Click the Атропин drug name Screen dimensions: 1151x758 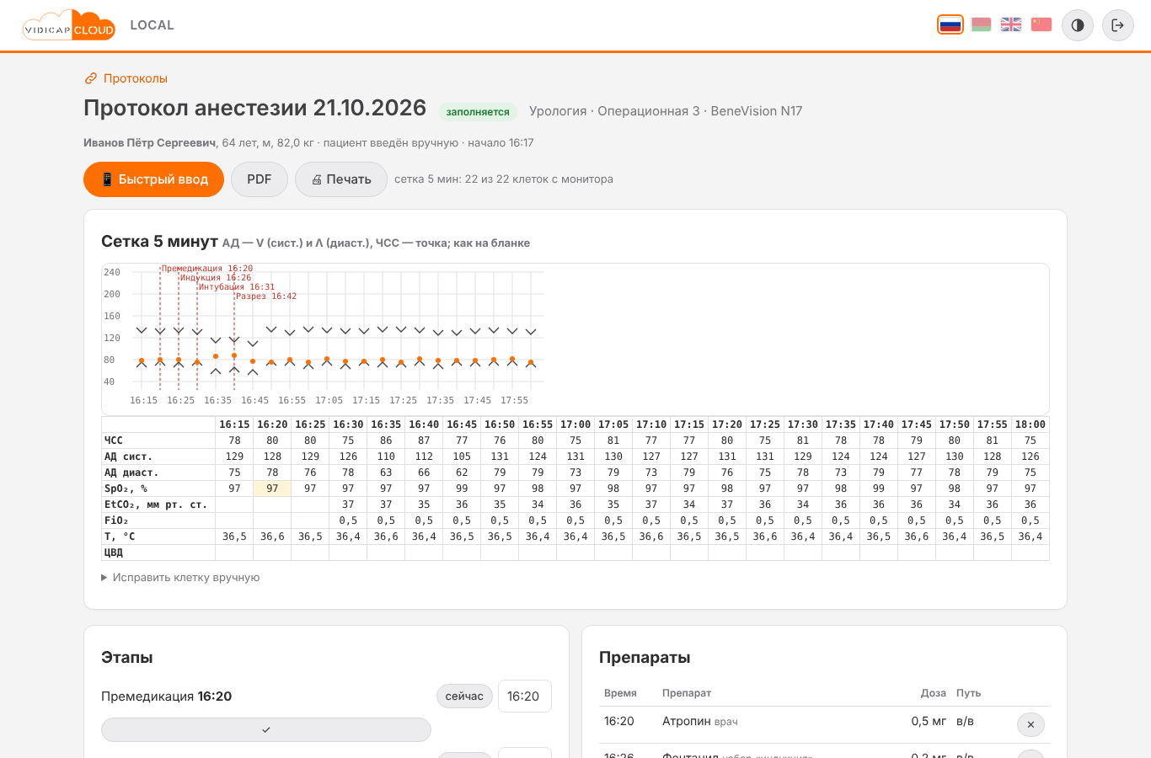click(x=687, y=721)
